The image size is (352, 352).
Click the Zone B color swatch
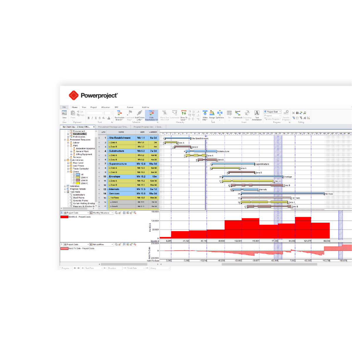tap(78, 180)
